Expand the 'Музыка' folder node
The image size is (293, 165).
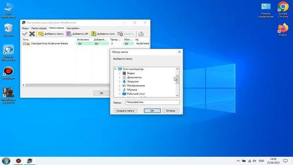pyautogui.click(x=119, y=90)
